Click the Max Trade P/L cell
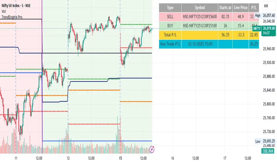The image size is (277, 163). [170, 44]
